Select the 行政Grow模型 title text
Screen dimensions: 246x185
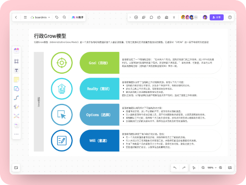(50, 36)
